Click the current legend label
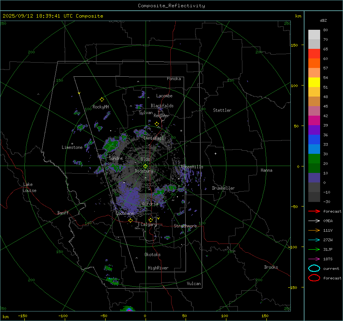This screenshot has width=343, height=321. pyautogui.click(x=331, y=269)
